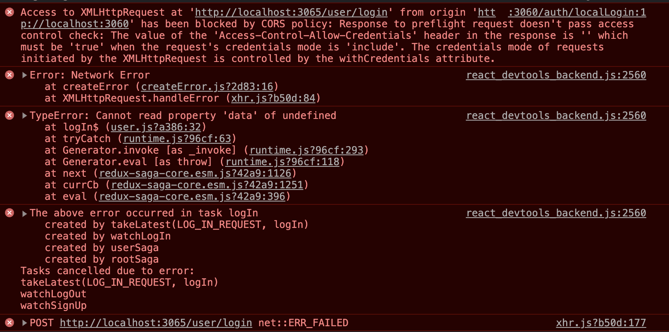Viewport: 669px width, 332px height.
Task: Open redux-saga-core.esm.js?42a9:1126 link
Action: [x=195, y=173]
